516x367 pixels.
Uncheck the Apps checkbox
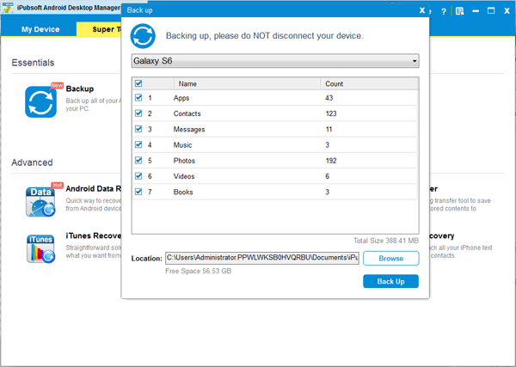139,98
